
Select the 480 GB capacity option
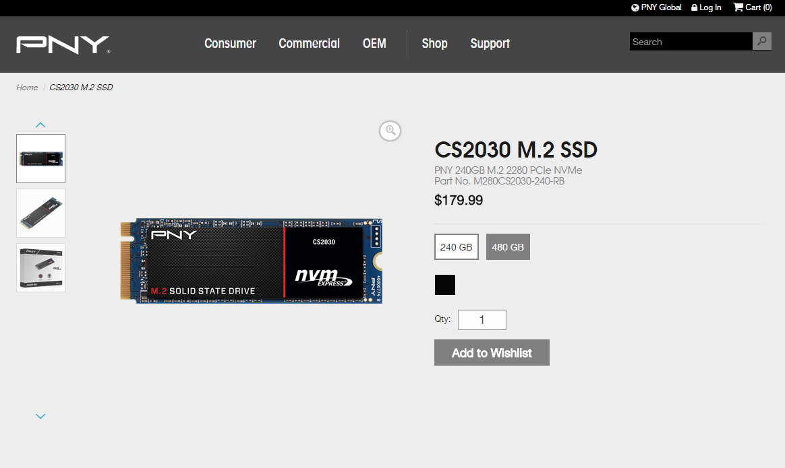[508, 246]
